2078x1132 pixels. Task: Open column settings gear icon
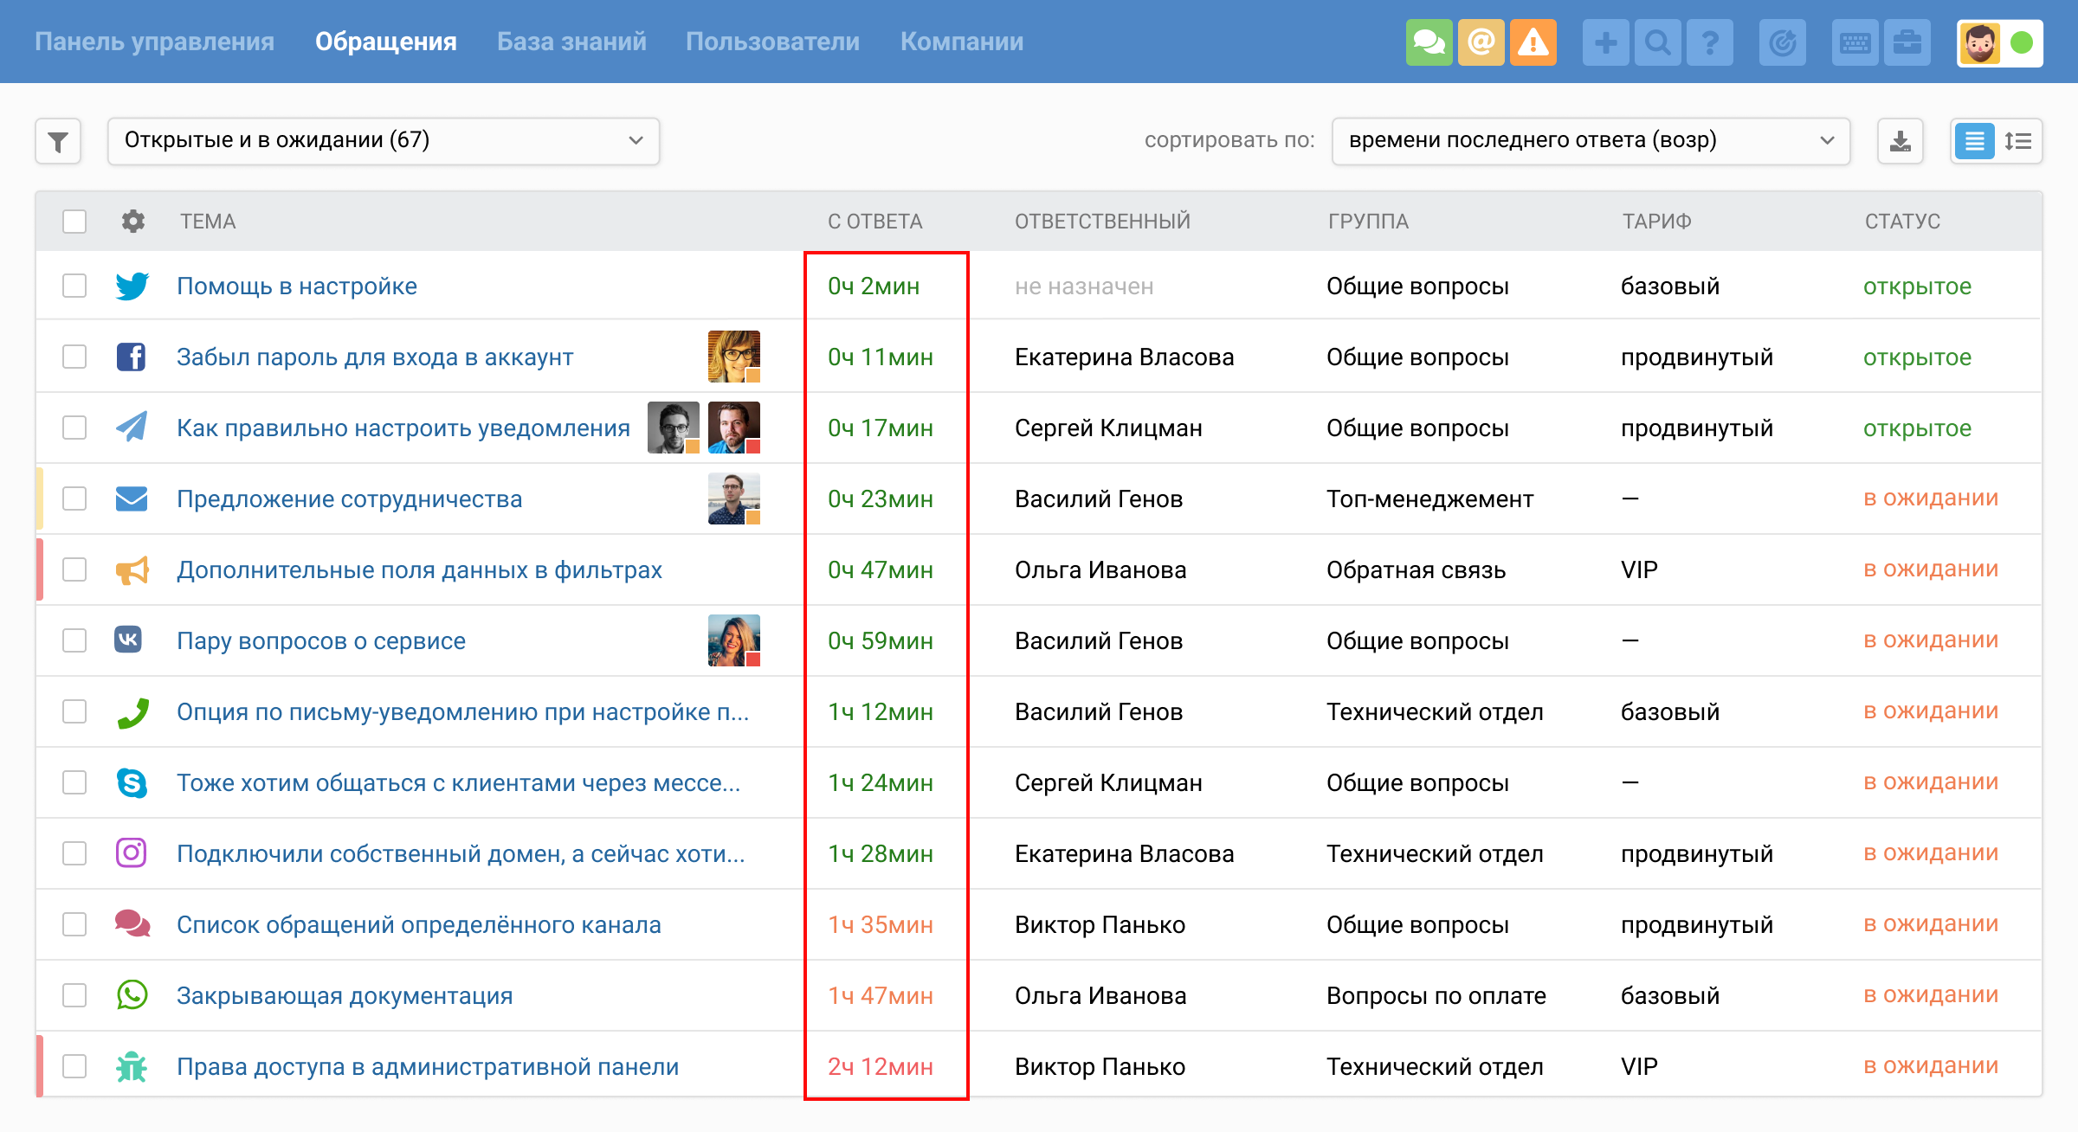pyautogui.click(x=132, y=222)
